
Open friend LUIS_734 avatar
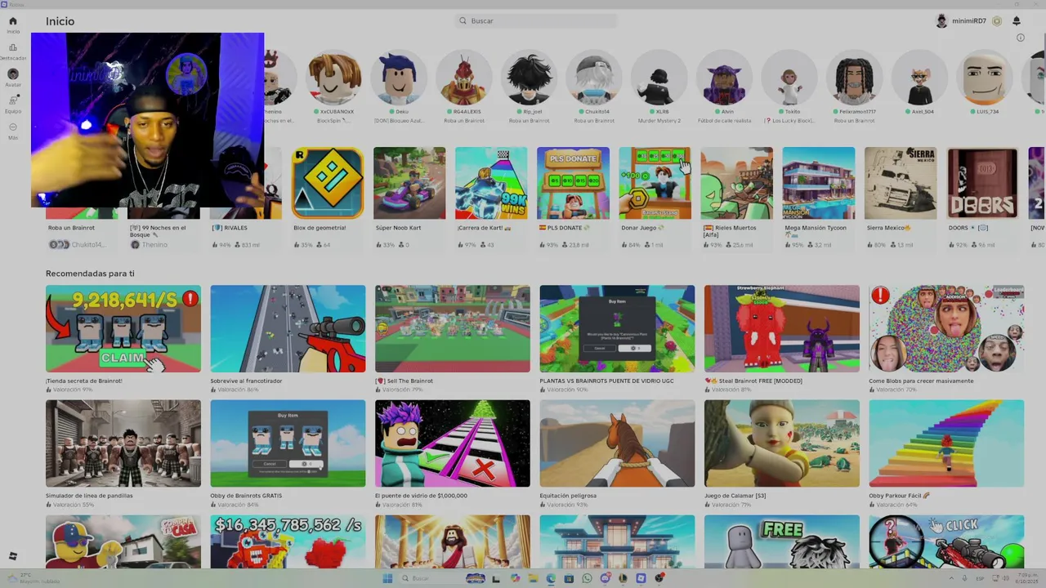(x=984, y=78)
